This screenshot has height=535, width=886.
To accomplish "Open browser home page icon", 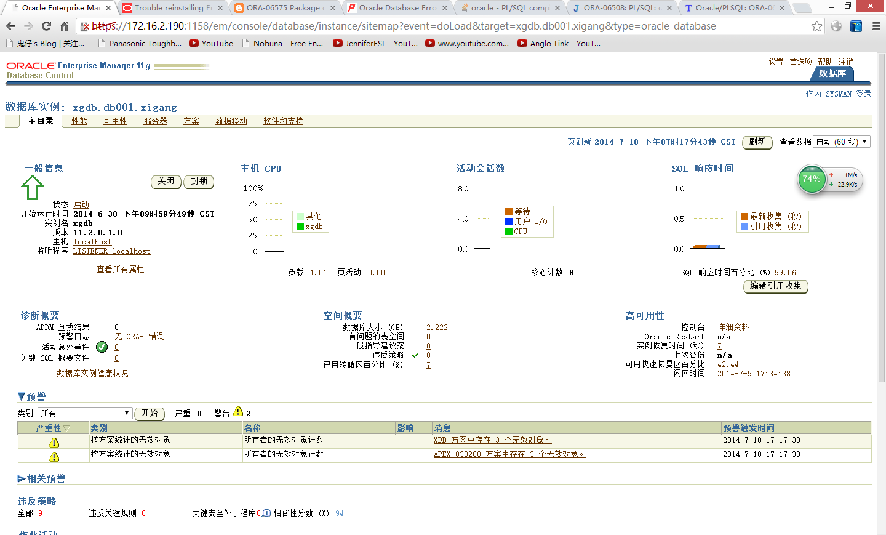I will pyautogui.click(x=64, y=26).
